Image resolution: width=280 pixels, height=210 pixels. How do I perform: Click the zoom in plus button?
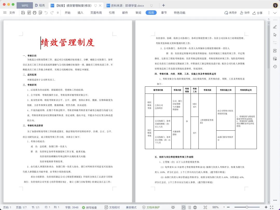click(x=266, y=207)
